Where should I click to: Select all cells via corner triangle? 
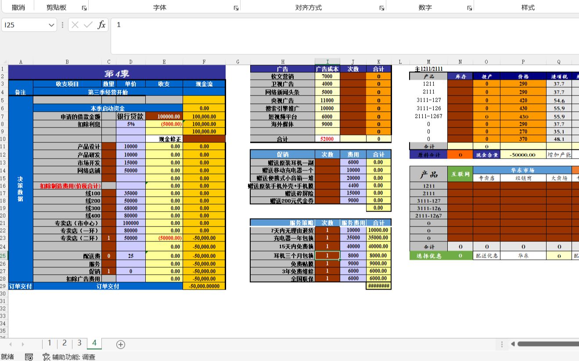tap(4, 62)
